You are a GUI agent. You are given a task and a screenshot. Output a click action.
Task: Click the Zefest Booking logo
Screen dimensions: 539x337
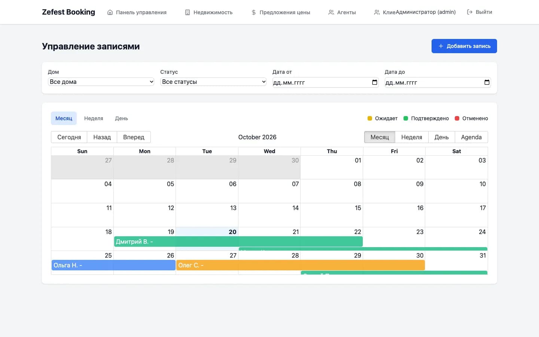point(68,12)
